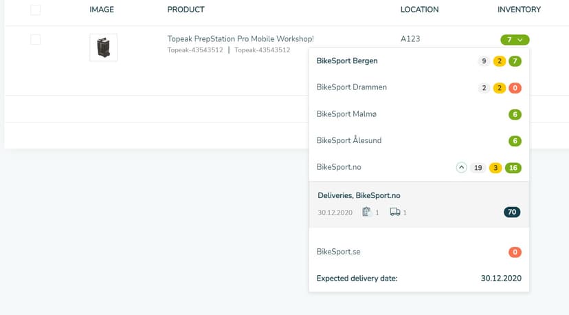Click BikeSport.no's green 16 available badge
This screenshot has height=315, width=569.
click(513, 168)
